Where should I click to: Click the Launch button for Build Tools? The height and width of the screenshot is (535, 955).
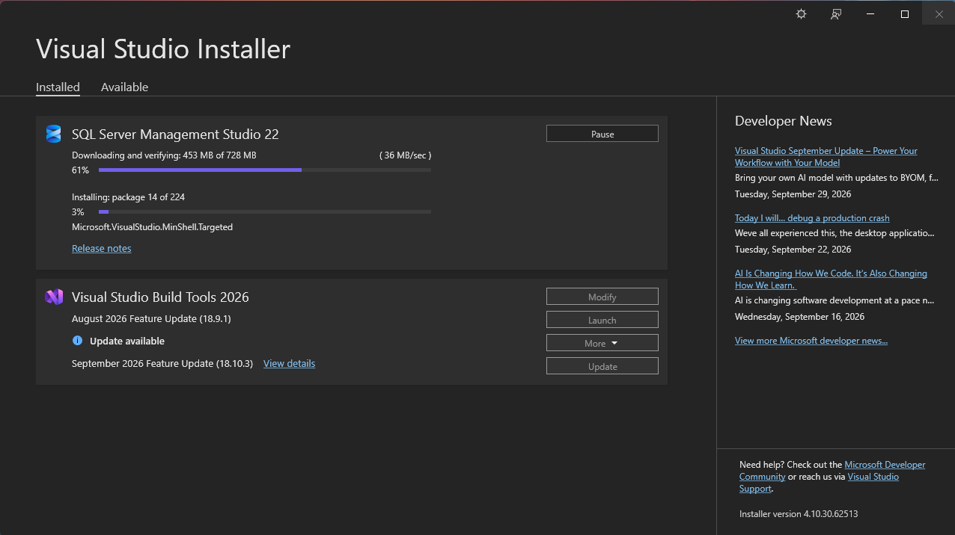[x=602, y=320]
